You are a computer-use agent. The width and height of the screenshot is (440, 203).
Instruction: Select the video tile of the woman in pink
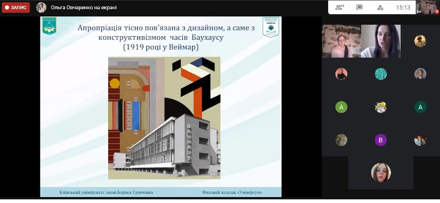341,41
